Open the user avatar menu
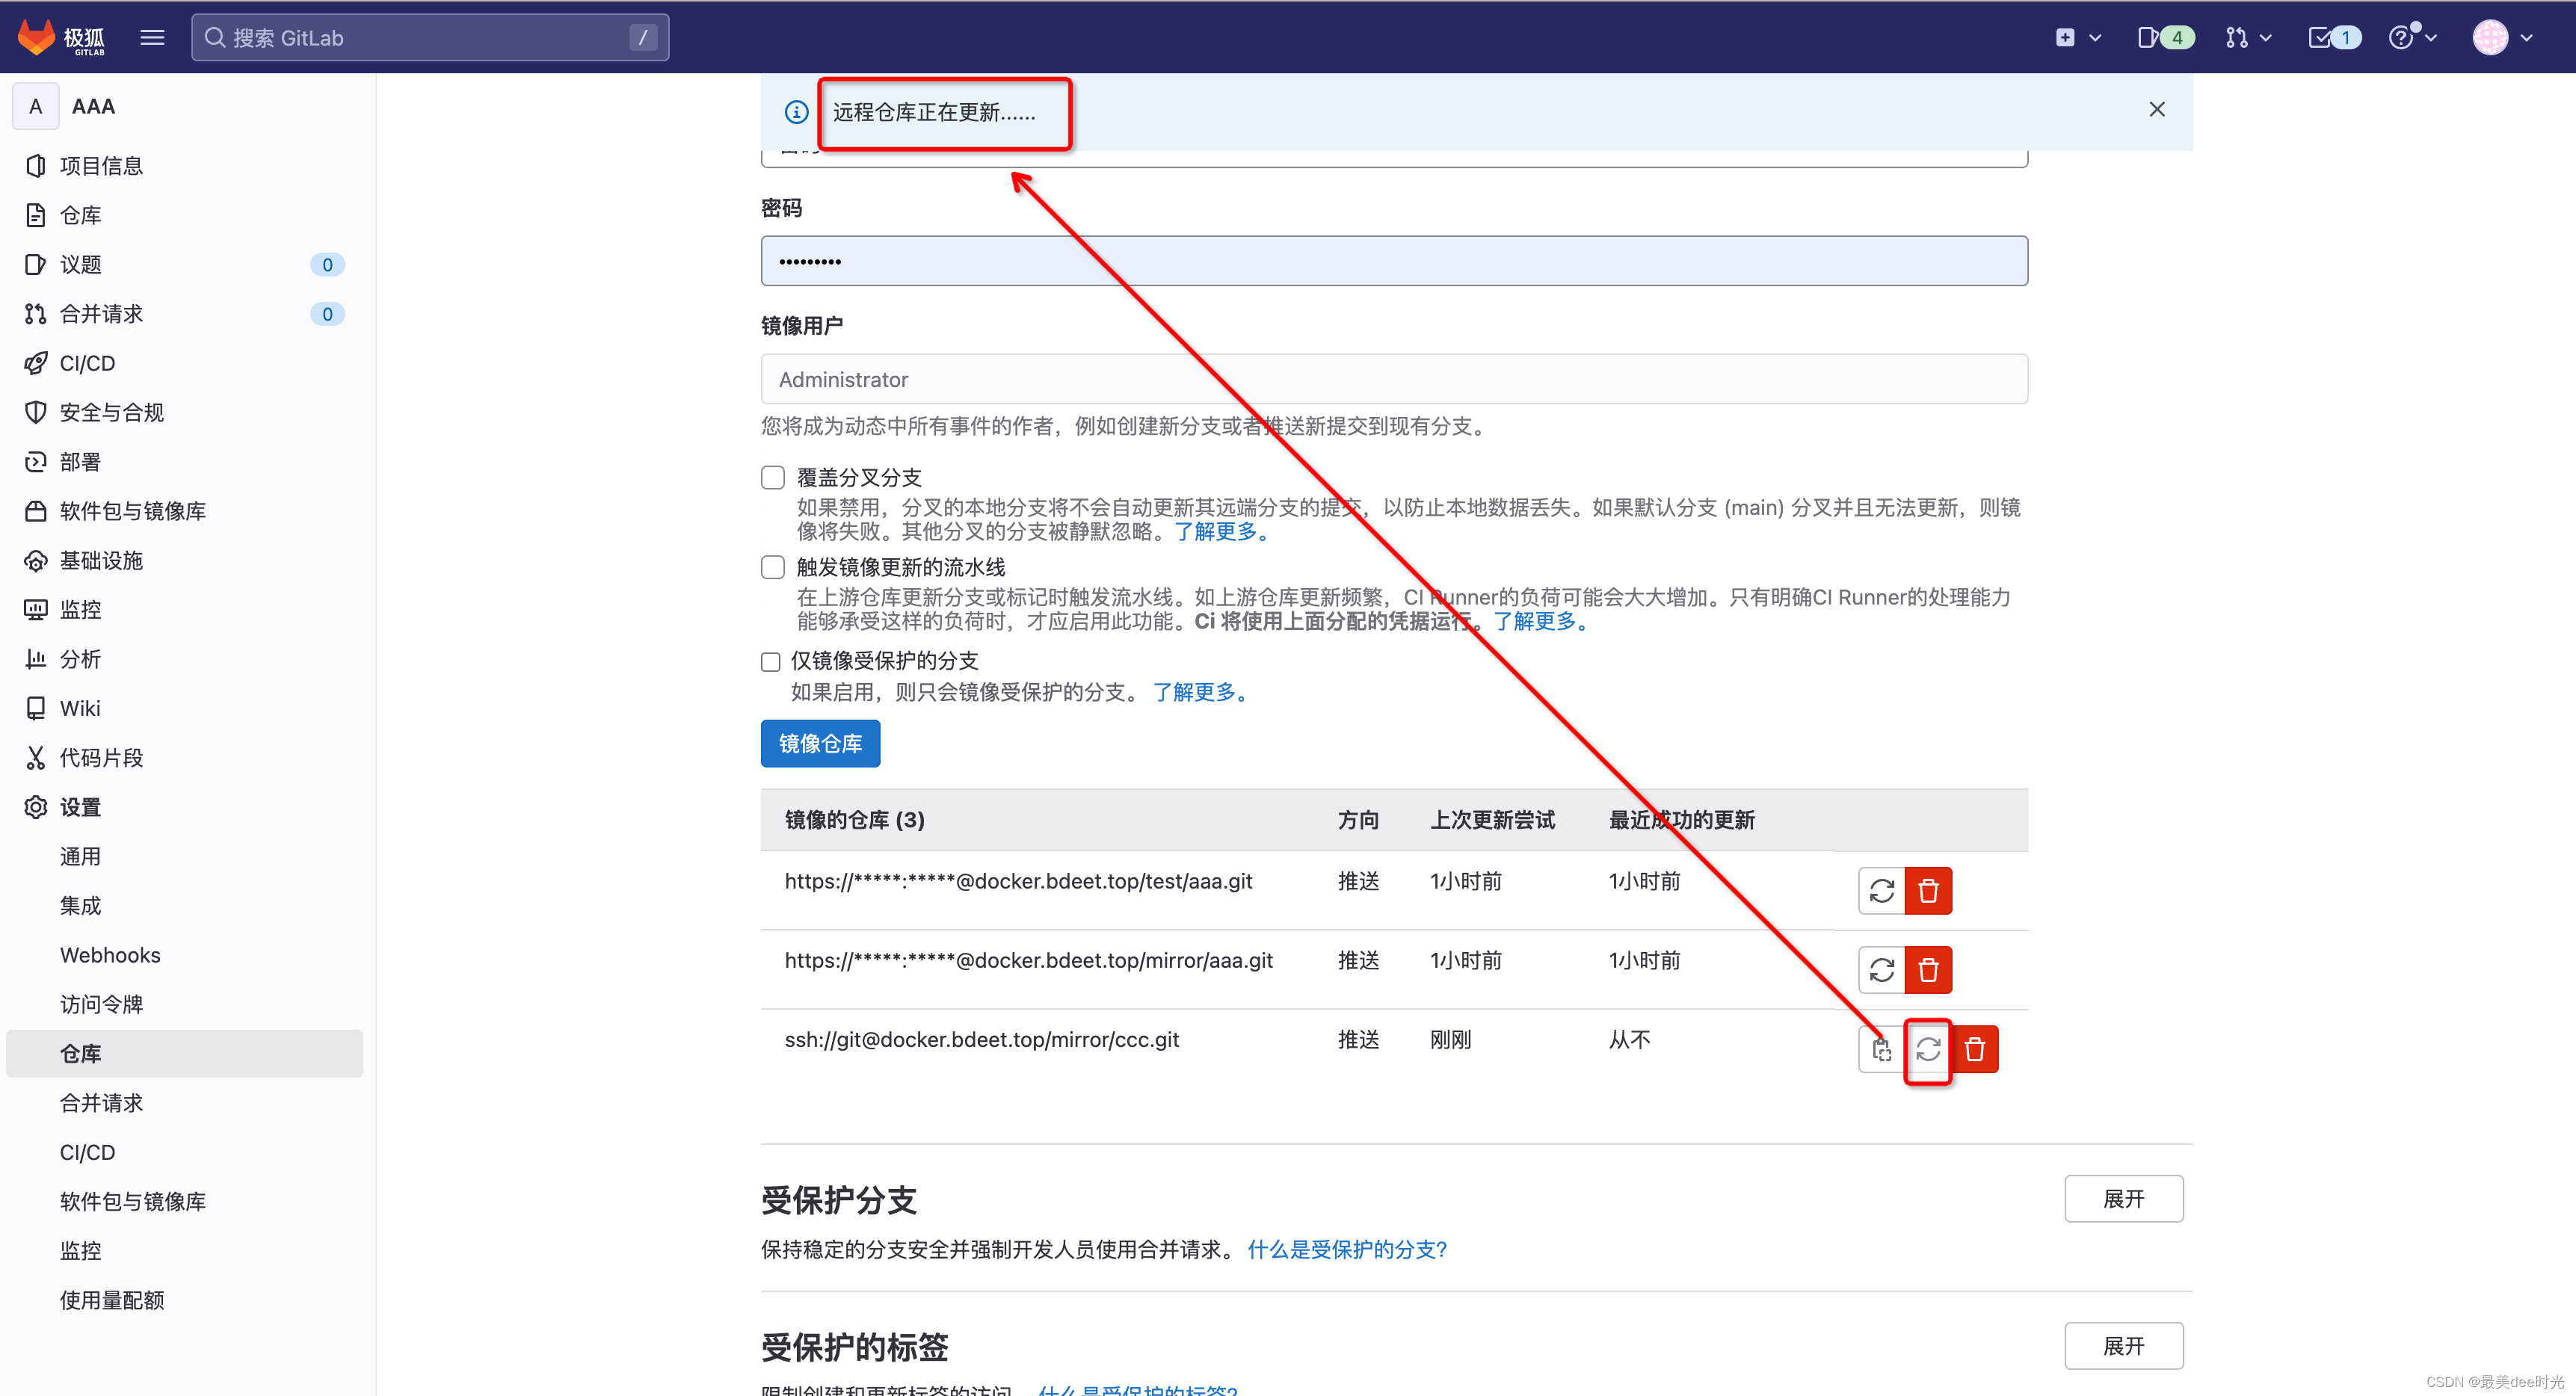2576x1396 pixels. (x=2502, y=38)
